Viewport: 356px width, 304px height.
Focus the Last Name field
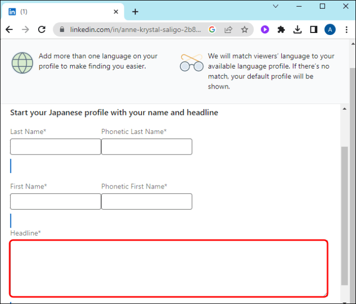tap(56, 147)
